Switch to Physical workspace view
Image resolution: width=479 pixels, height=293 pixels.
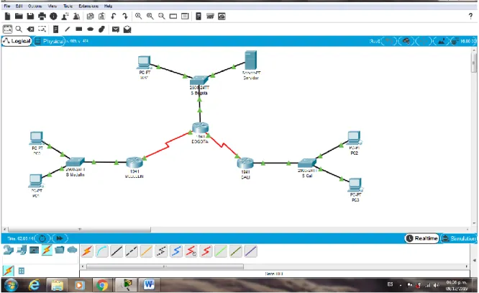[x=49, y=41]
